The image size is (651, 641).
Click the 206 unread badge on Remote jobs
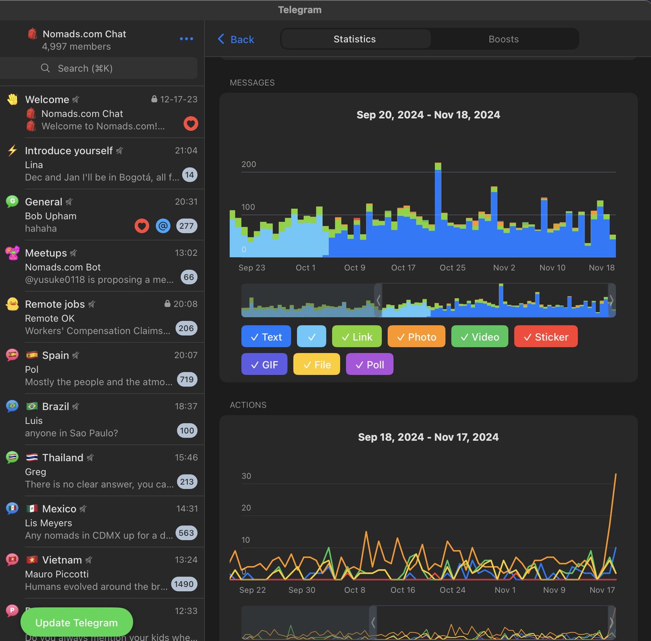(x=187, y=328)
